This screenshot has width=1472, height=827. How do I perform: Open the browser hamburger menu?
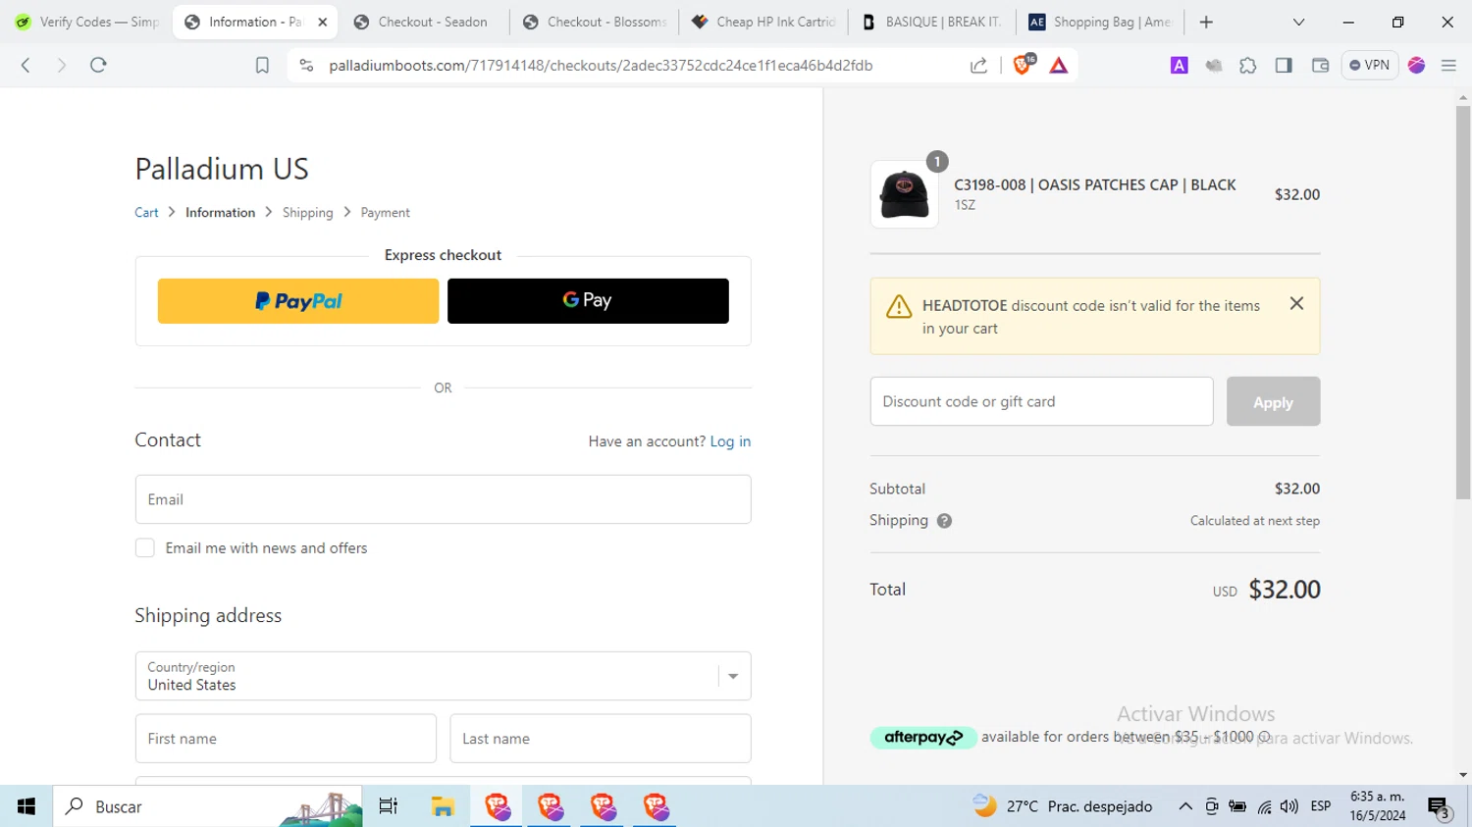[1448, 65]
